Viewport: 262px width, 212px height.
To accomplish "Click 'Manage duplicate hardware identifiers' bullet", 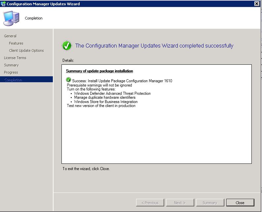I will pyautogui.click(x=105, y=97).
